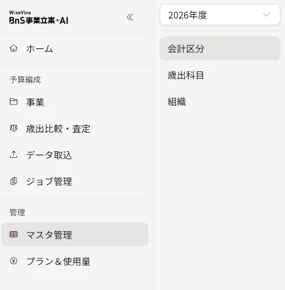Click the table icon for マスタ管理
The image size is (285, 290).
coord(13,235)
